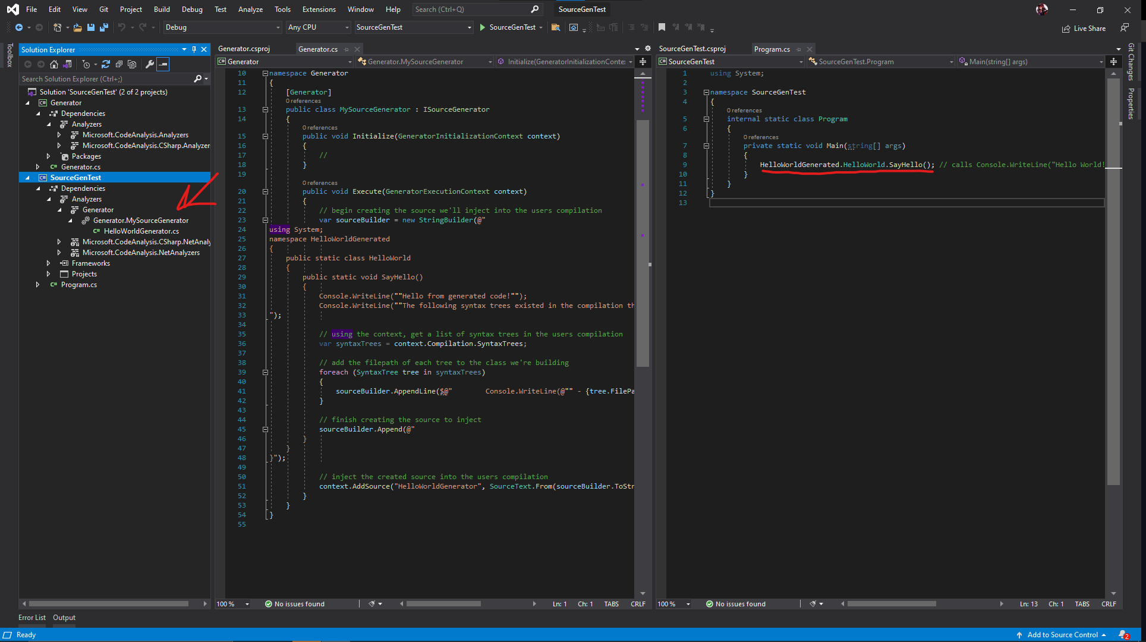Click the Solution Explorer Home icon

pyautogui.click(x=54, y=64)
